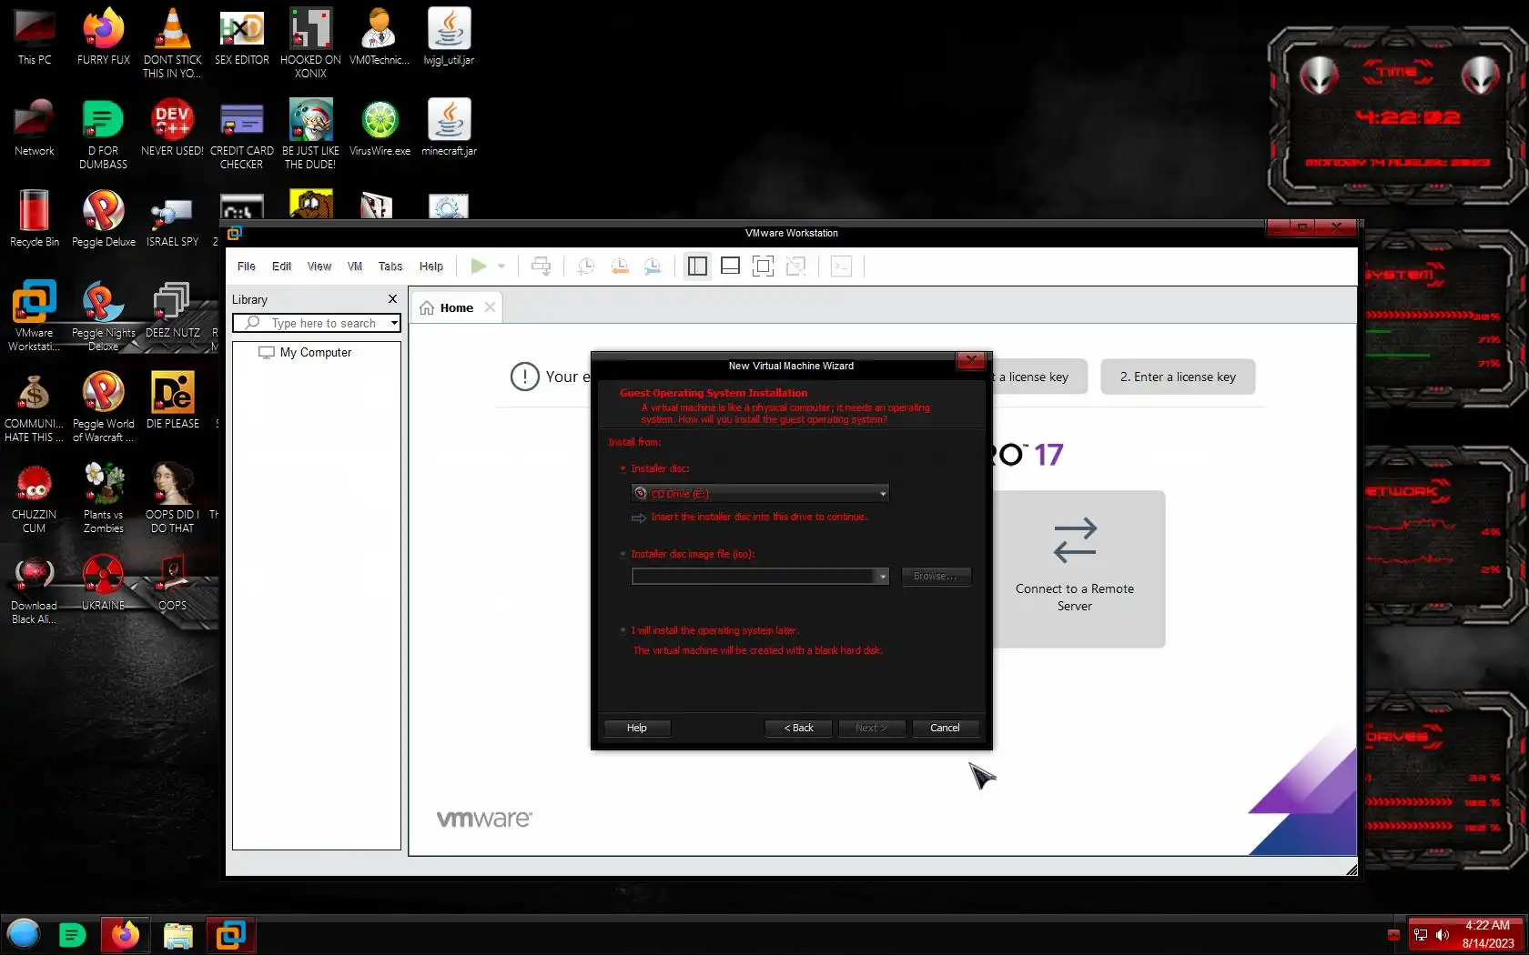Click the Take Snapshot clock icon
The height and width of the screenshot is (955, 1529).
[x=586, y=266]
